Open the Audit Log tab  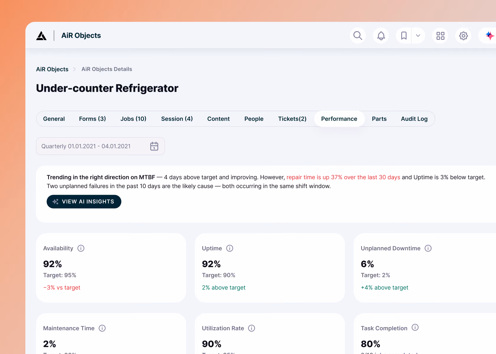pyautogui.click(x=414, y=119)
